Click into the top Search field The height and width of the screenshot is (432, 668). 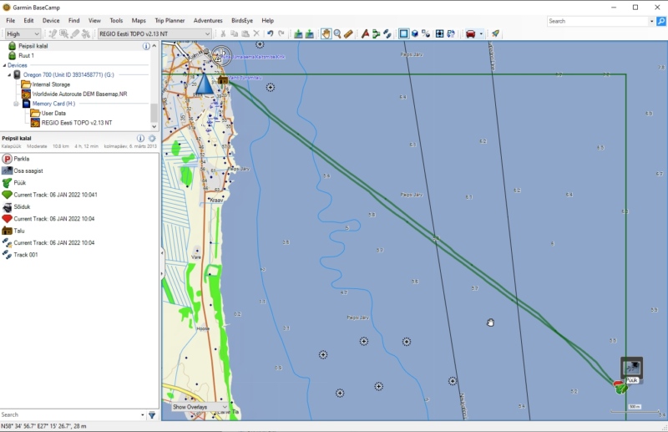coord(597,21)
